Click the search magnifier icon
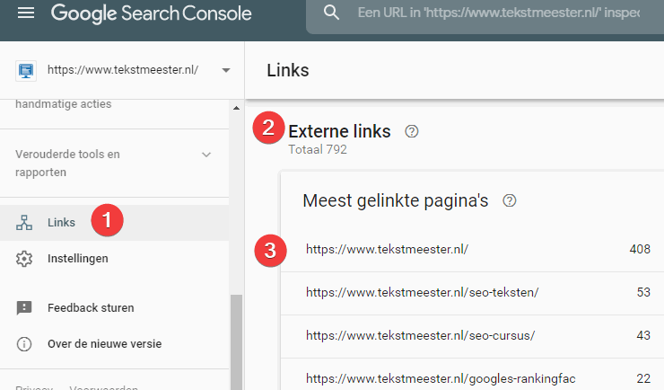 tap(331, 13)
